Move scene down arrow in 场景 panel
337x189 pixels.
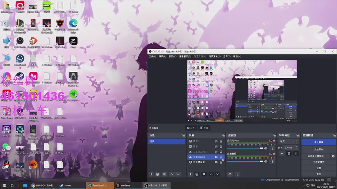[x=178, y=174]
